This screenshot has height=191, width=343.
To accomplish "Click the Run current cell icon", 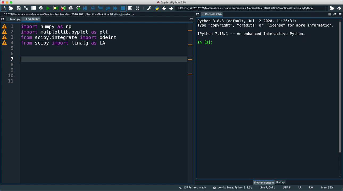I will tap(56, 8).
